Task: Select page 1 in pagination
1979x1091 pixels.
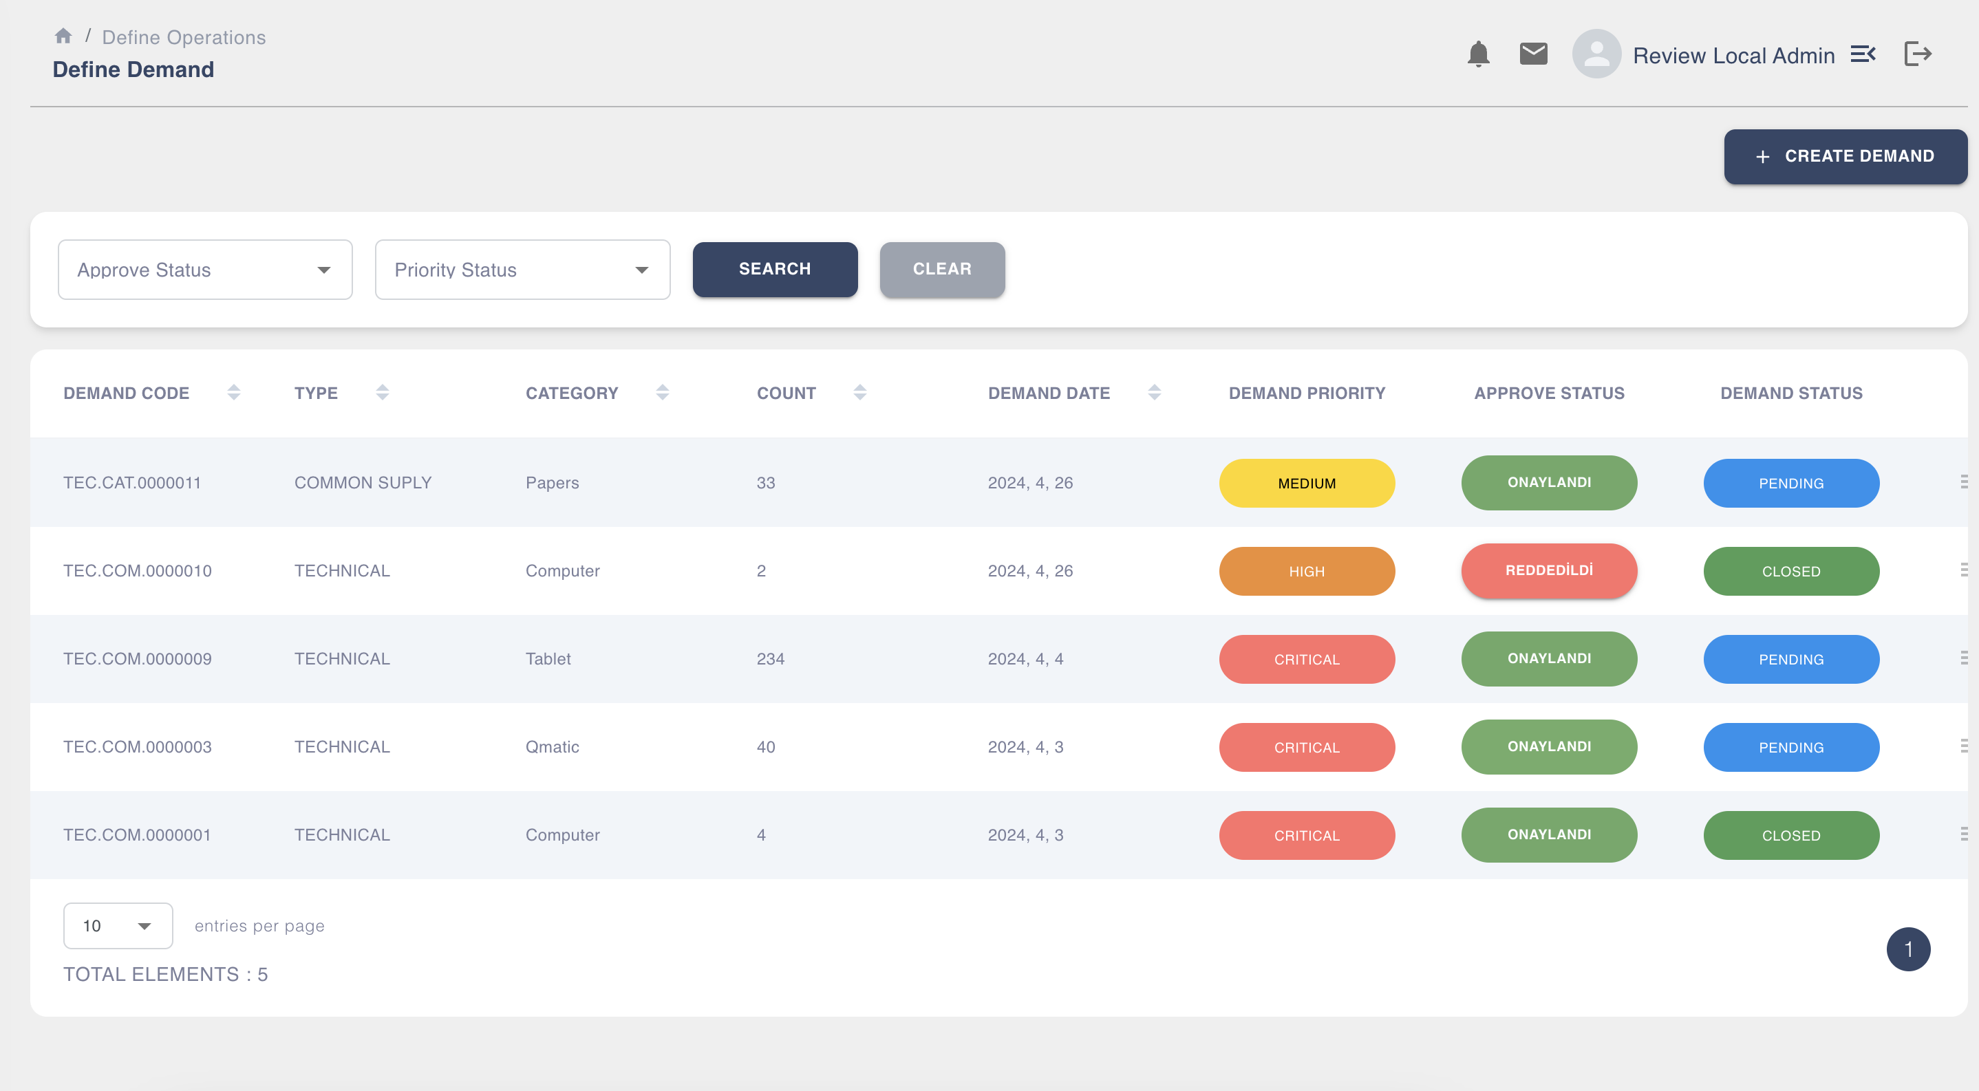Action: point(1909,949)
